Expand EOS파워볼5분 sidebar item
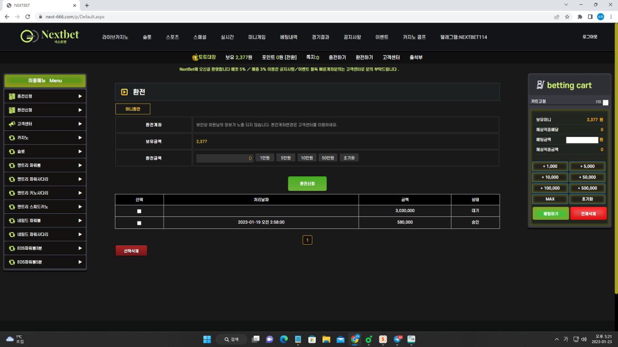This screenshot has height=347, width=618. tap(45, 262)
